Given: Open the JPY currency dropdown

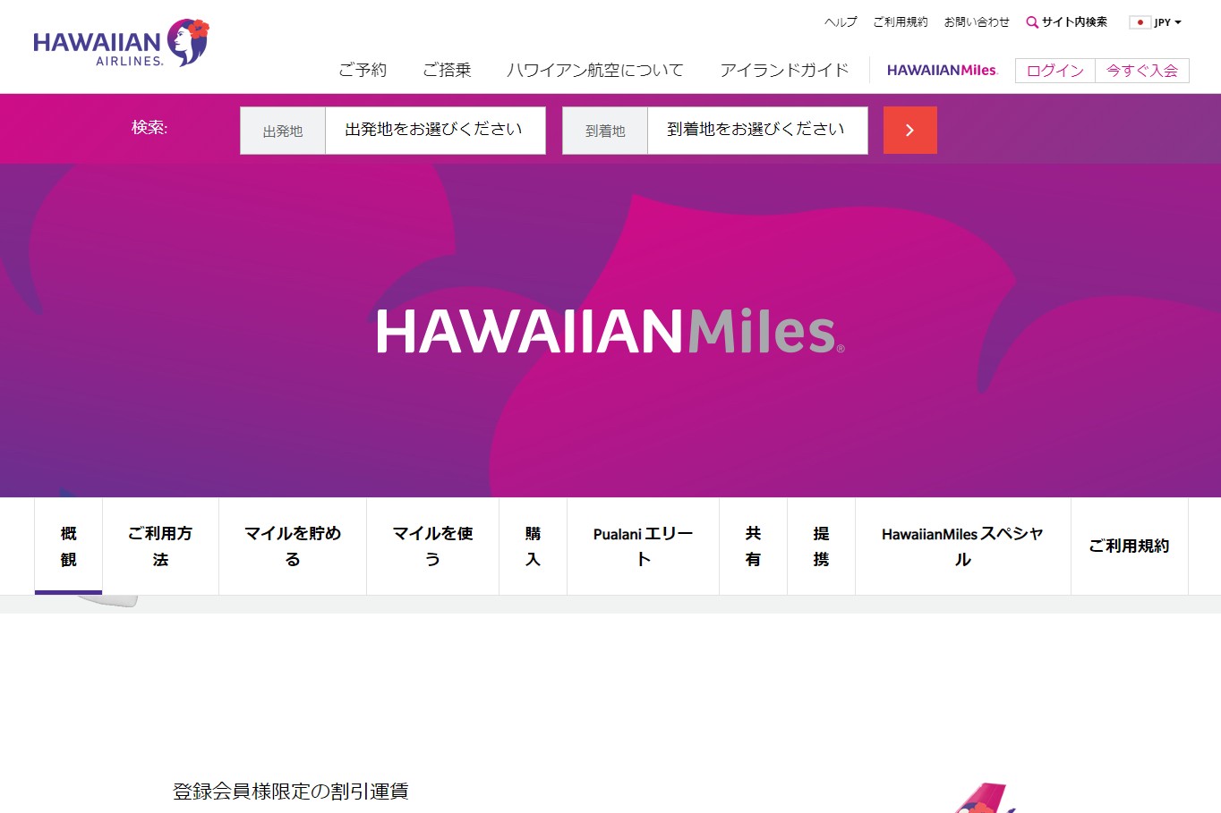Looking at the screenshot, I should pyautogui.click(x=1168, y=22).
